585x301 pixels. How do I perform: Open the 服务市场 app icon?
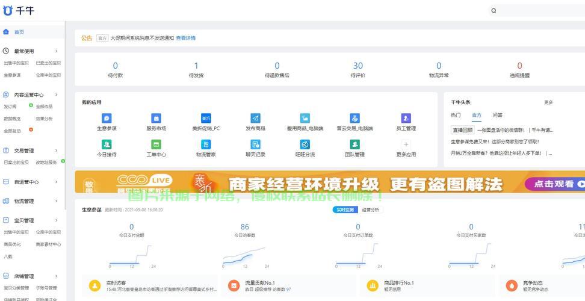click(x=156, y=118)
